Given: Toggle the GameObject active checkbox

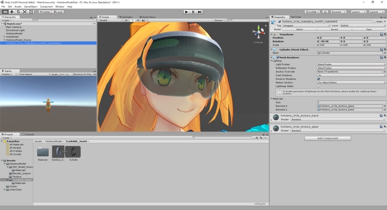Looking at the screenshot, I should click(279, 22).
